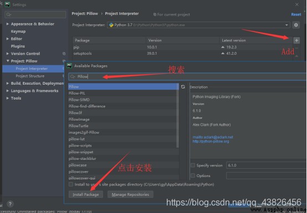This screenshot has width=307, height=213.
Task: Open the help question mark icon
Action: click(x=10, y=204)
